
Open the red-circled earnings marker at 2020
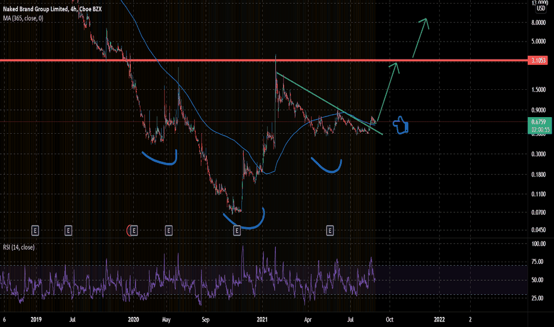[133, 231]
